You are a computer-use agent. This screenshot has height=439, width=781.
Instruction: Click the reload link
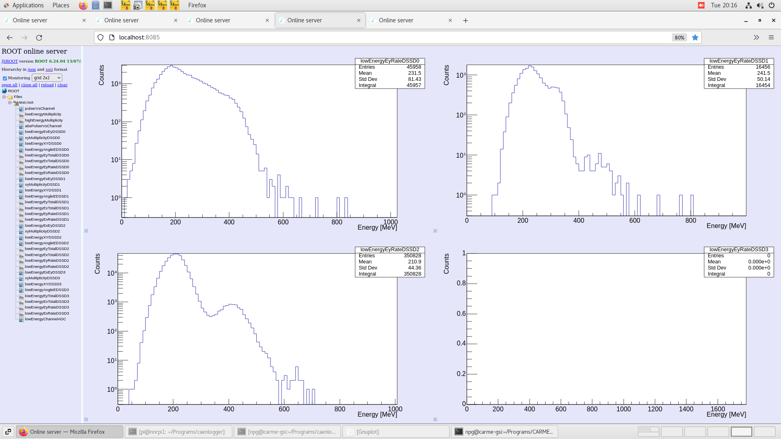pos(47,85)
